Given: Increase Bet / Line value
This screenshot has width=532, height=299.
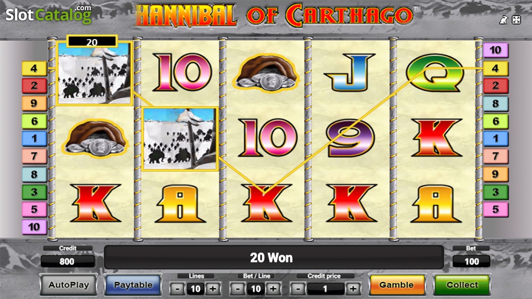Looking at the screenshot, I should [273, 289].
